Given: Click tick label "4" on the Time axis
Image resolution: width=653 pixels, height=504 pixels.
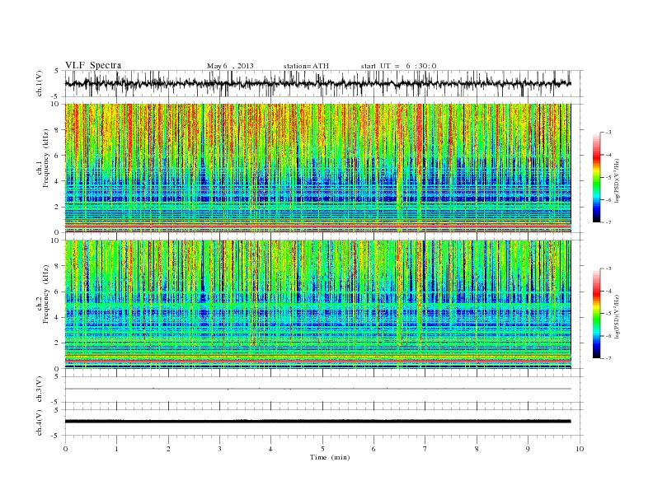Looking at the screenshot, I should click(271, 449).
